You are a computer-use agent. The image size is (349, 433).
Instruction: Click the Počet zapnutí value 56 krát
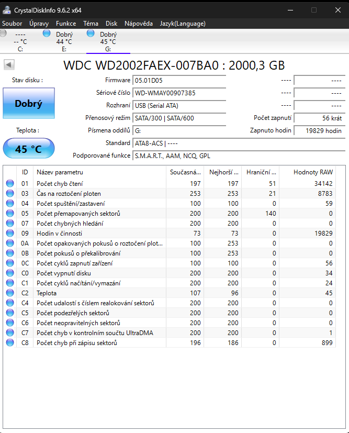[320, 118]
